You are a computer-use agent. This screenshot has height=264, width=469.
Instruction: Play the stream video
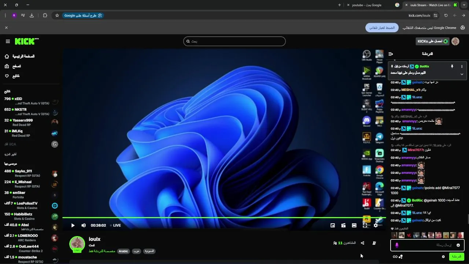(x=73, y=225)
